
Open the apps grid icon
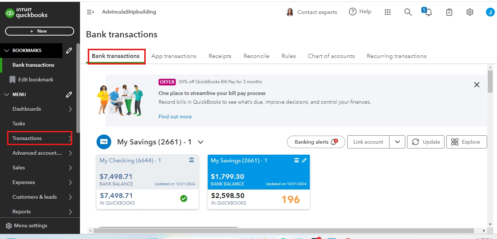click(x=388, y=12)
